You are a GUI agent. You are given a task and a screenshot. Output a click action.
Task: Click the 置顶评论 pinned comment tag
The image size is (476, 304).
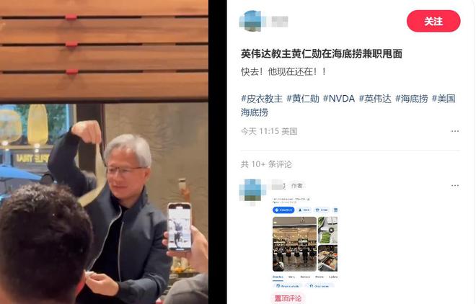[x=288, y=298]
